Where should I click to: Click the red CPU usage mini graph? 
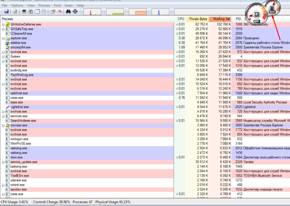tap(92, 12)
